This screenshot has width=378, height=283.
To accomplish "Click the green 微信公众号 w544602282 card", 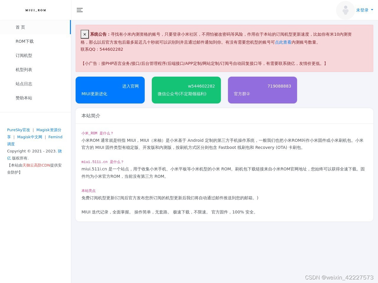I will 186,90.
